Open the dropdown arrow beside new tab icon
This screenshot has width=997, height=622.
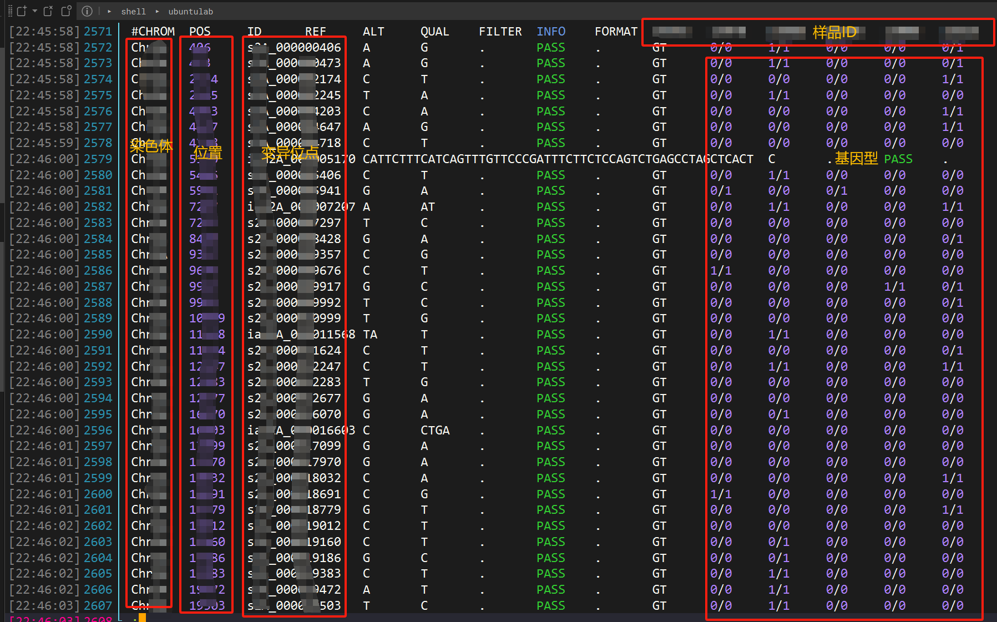pos(35,11)
